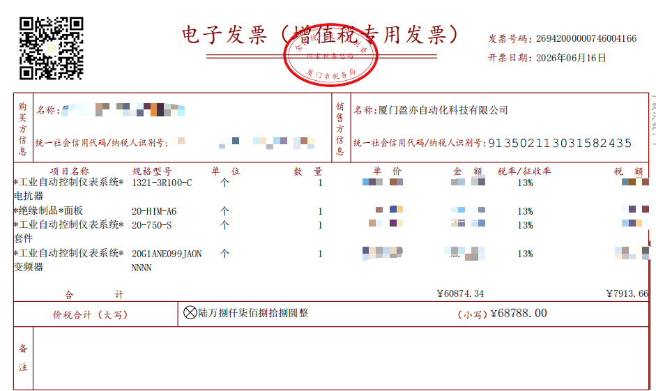Select model number 1321-3R100-C
656x391 pixels.
(162, 183)
